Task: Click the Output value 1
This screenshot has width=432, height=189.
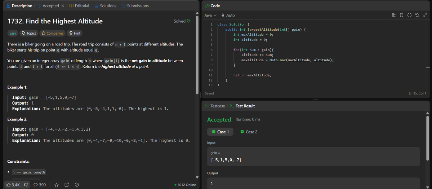Action: [211, 184]
